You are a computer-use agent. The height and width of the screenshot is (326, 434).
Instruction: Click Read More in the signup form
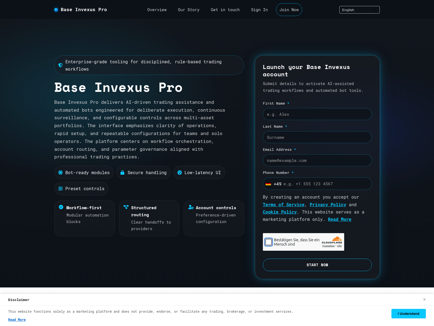(x=340, y=220)
